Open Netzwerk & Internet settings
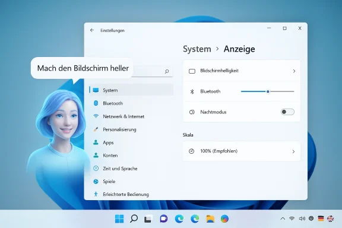 [131, 116]
